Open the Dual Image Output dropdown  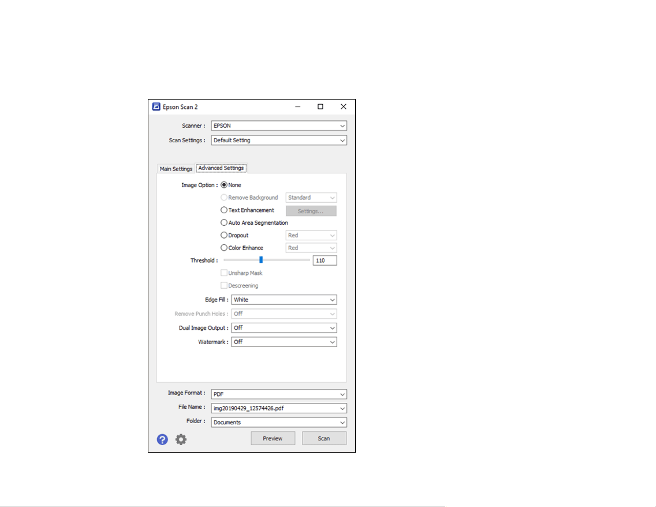(x=284, y=328)
